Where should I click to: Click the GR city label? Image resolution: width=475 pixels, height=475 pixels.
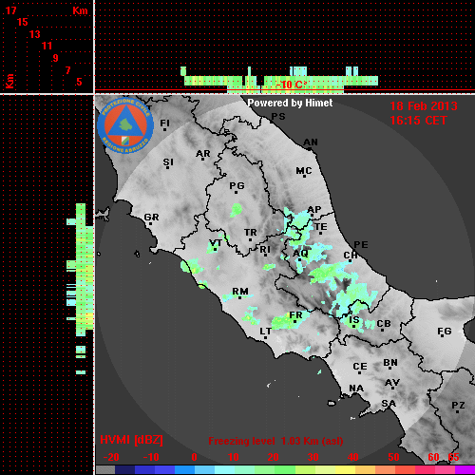(151, 218)
